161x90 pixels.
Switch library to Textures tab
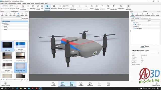pos(10,14)
